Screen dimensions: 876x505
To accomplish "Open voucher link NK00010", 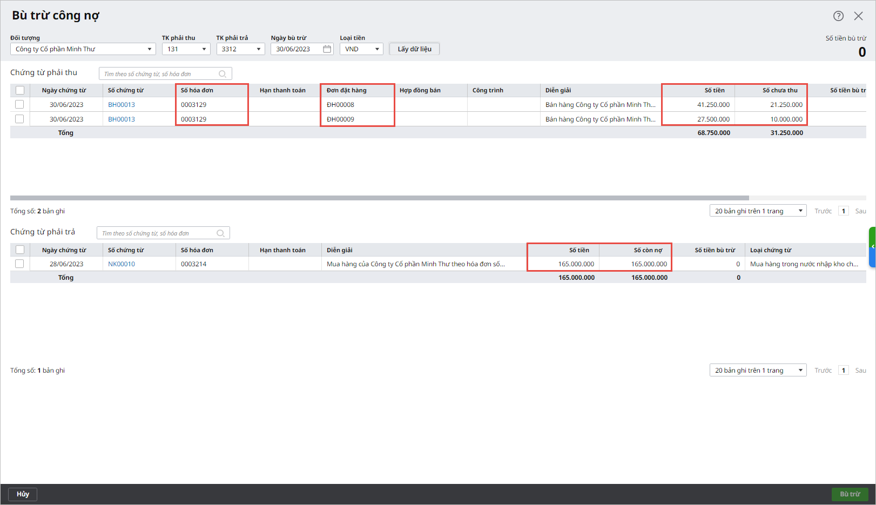I will point(122,264).
